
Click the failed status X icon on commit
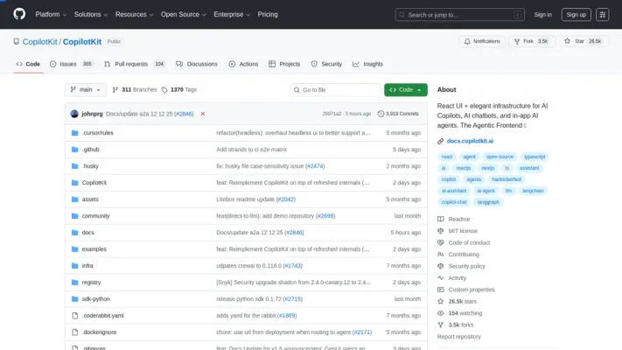(x=203, y=113)
